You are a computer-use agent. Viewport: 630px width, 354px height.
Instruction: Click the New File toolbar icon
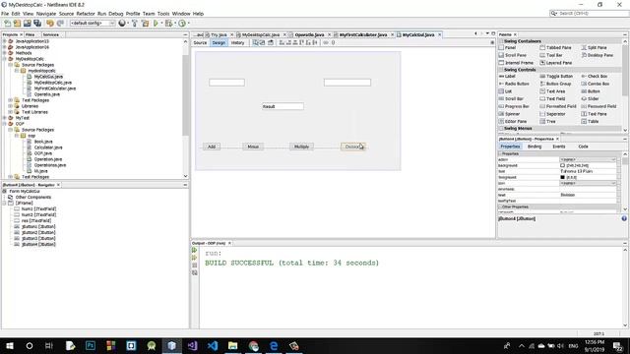tap(7, 24)
